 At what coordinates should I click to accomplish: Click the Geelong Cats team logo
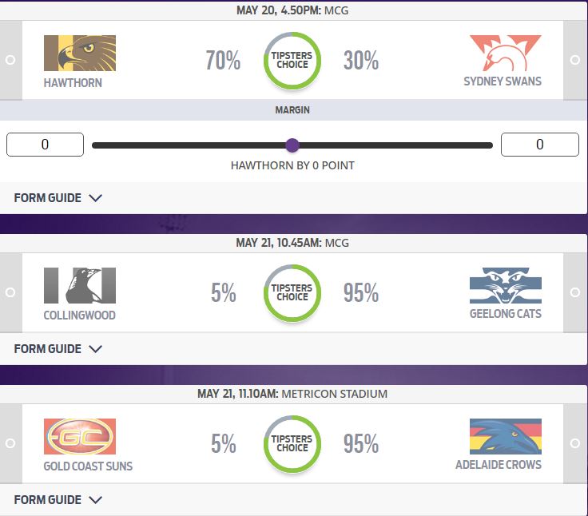click(x=506, y=285)
